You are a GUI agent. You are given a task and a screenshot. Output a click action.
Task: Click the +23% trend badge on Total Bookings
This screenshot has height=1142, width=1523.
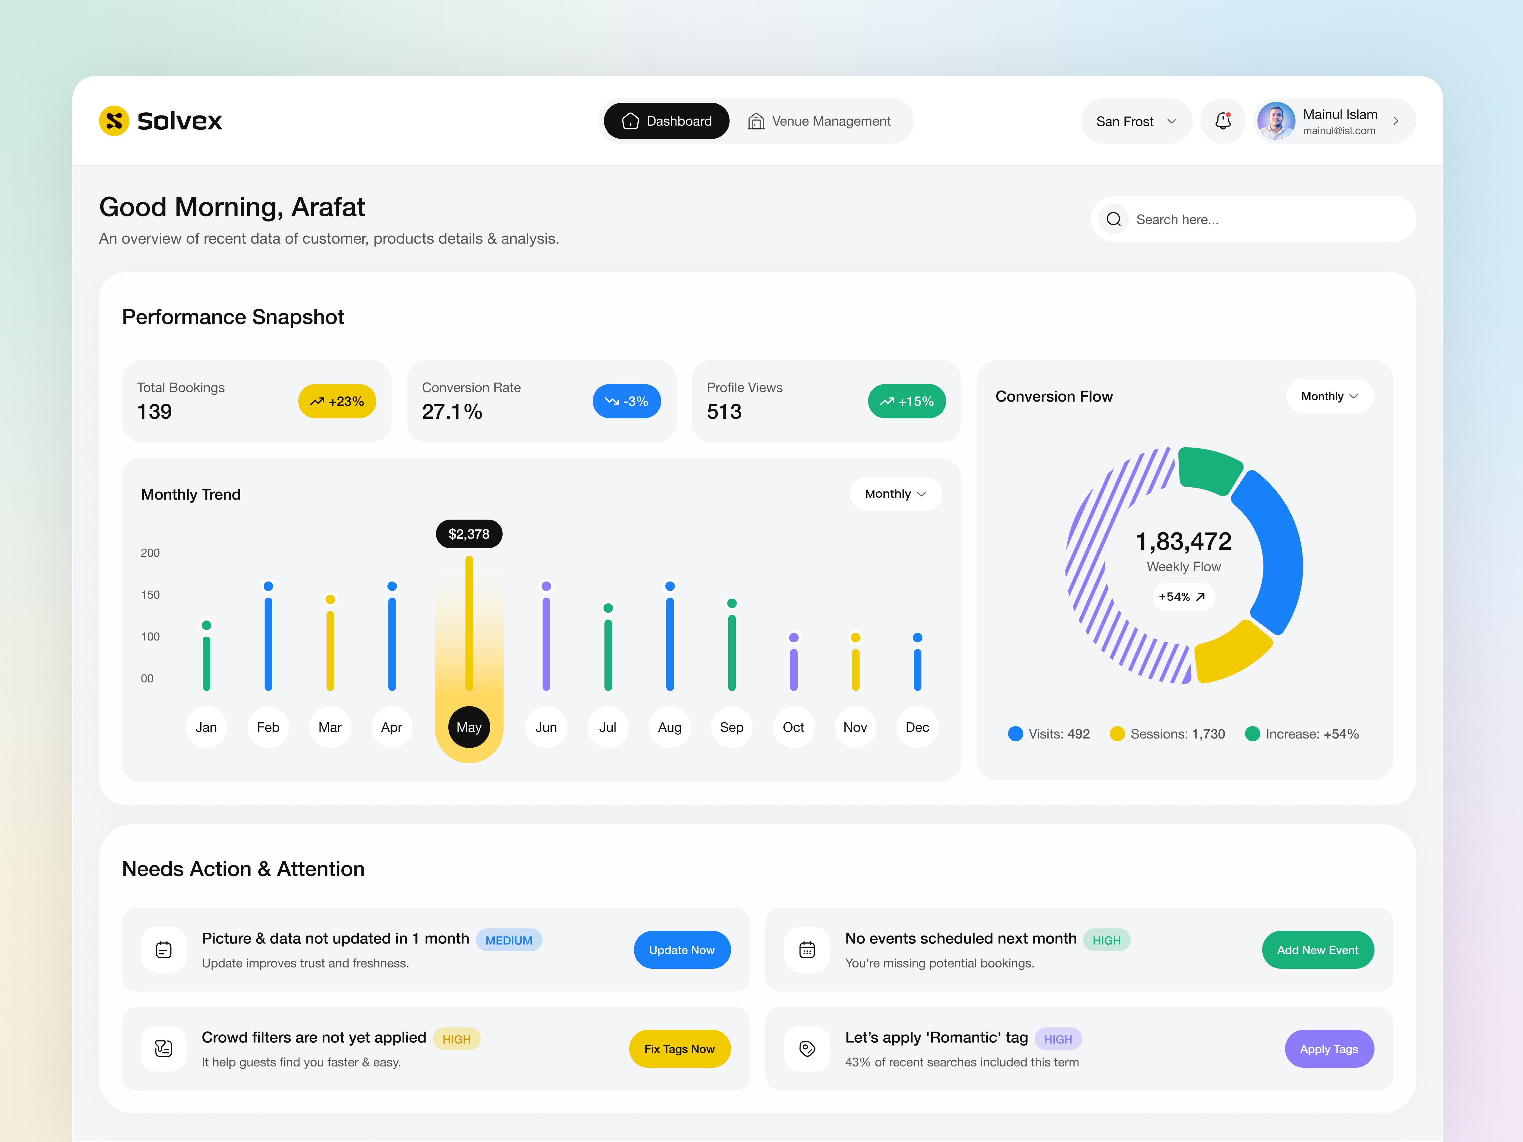[337, 401]
